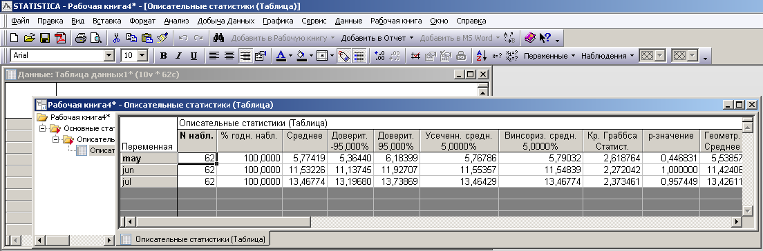Toggle gridlines display icon
This screenshot has height=251, width=763.
pos(359,56)
